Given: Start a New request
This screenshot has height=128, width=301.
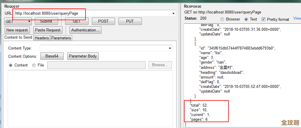Looking at the screenshot, I should [17, 30].
